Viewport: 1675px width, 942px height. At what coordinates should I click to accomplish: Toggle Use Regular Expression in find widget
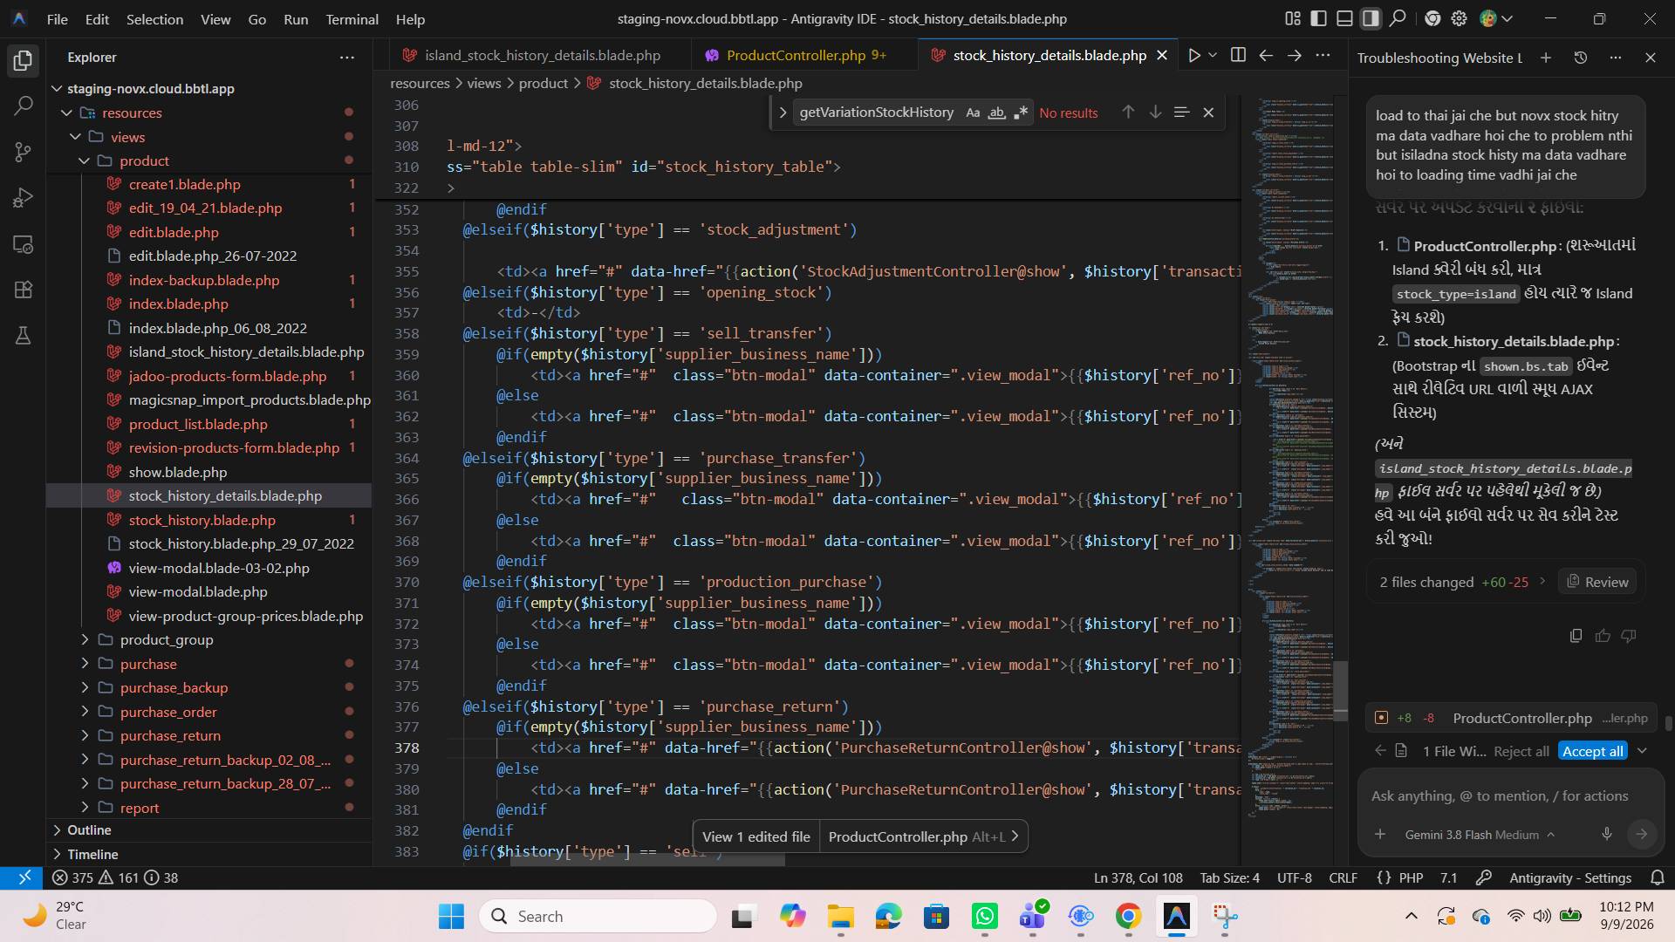click(1020, 113)
